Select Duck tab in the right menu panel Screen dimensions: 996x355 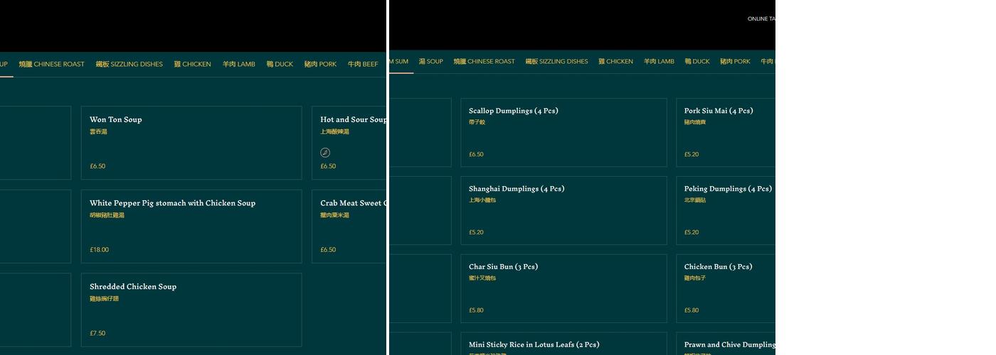(697, 62)
